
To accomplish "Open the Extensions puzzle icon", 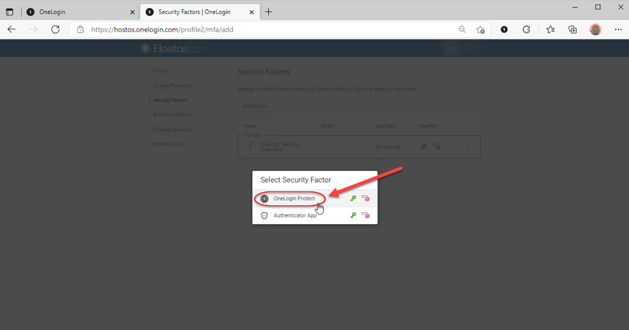I will pos(526,30).
